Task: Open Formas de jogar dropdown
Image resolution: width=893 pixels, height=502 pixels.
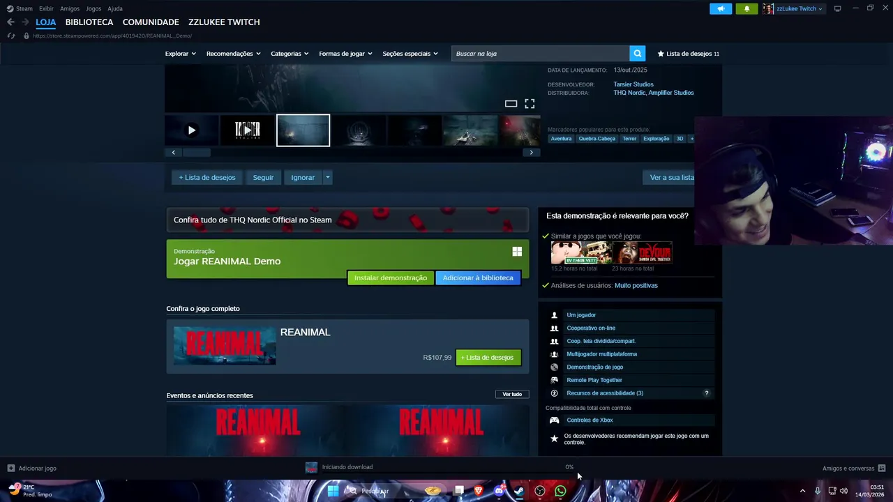Action: [x=345, y=54]
